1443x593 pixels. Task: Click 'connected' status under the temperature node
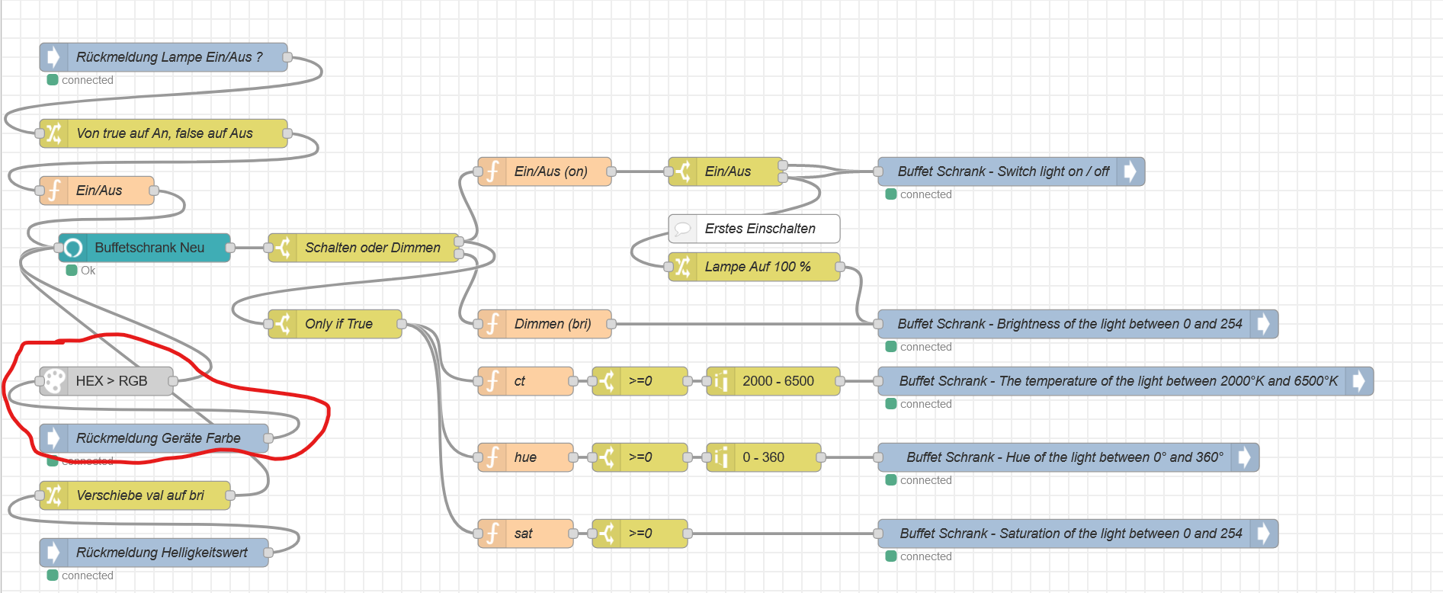(x=919, y=404)
